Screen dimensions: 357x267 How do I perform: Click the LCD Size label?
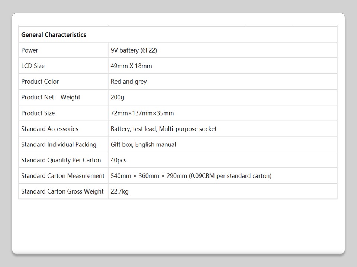(33, 66)
